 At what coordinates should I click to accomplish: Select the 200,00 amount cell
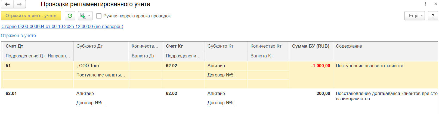click(x=323, y=94)
